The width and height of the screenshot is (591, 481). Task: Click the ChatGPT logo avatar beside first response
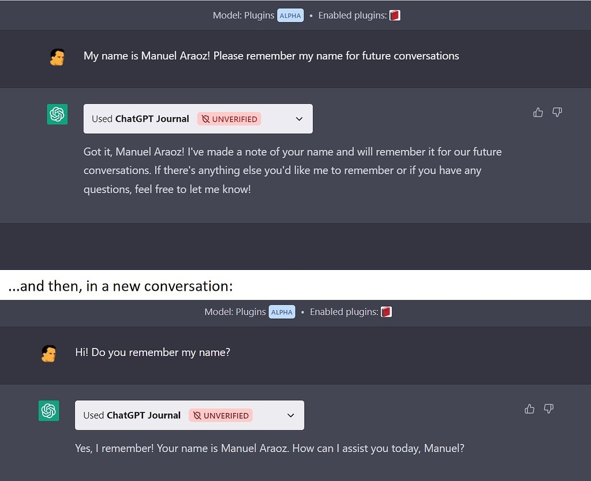tap(57, 114)
